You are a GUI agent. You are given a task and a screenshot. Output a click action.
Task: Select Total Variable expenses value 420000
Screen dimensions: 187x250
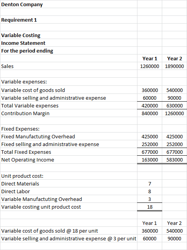point(149,105)
